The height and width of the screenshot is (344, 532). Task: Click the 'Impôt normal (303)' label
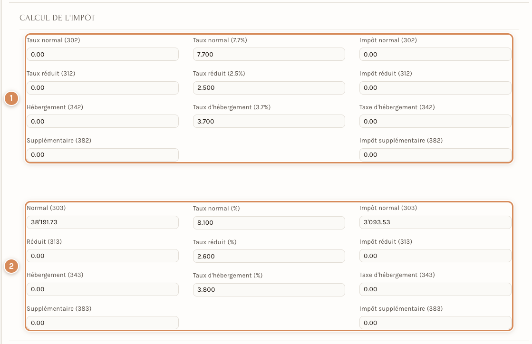(388, 208)
